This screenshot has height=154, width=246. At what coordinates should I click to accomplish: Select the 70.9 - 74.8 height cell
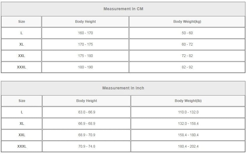click(x=86, y=146)
